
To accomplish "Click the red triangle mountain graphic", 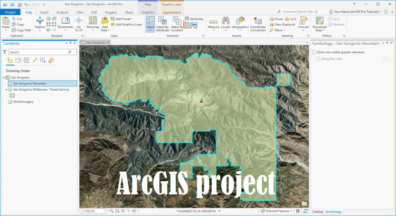I will click(x=201, y=101).
